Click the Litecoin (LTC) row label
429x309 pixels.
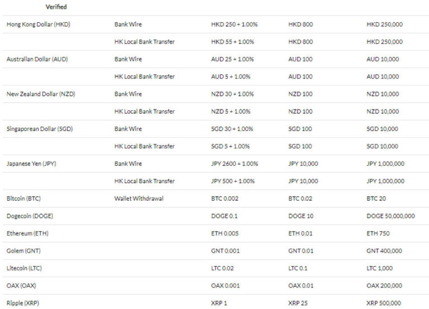(26, 268)
